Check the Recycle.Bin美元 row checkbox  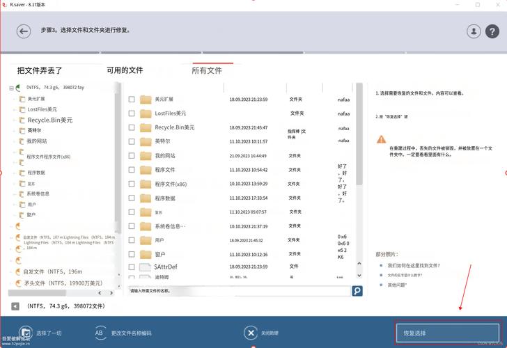pyautogui.click(x=132, y=127)
